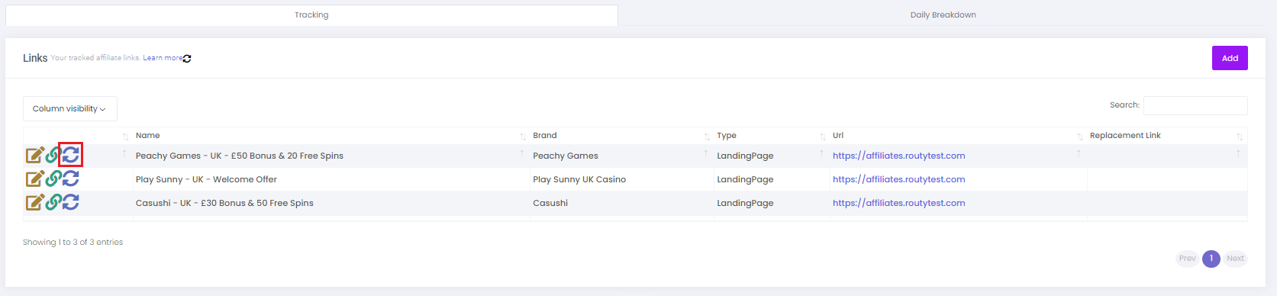Edit the Casushi link row

(35, 203)
